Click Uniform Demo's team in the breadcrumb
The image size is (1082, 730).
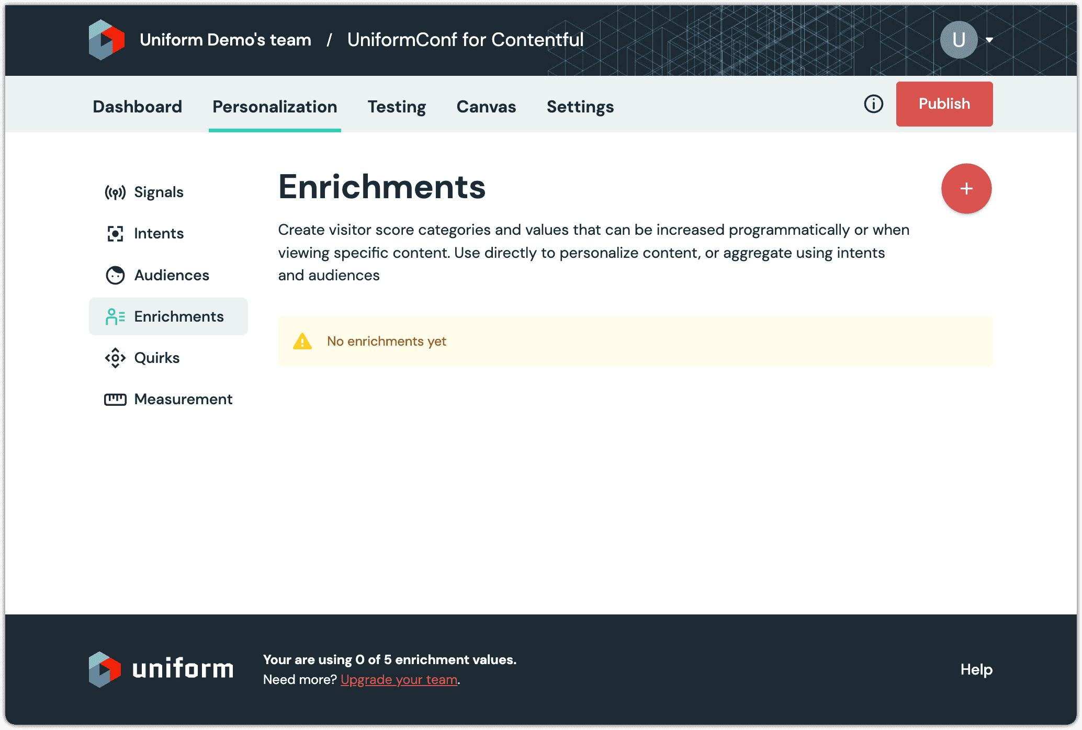[224, 39]
